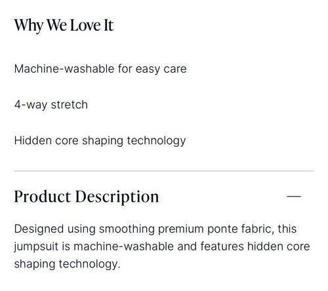Click machine-washable in the description paragraph
The width and height of the screenshot is (328, 291).
pos(123,246)
